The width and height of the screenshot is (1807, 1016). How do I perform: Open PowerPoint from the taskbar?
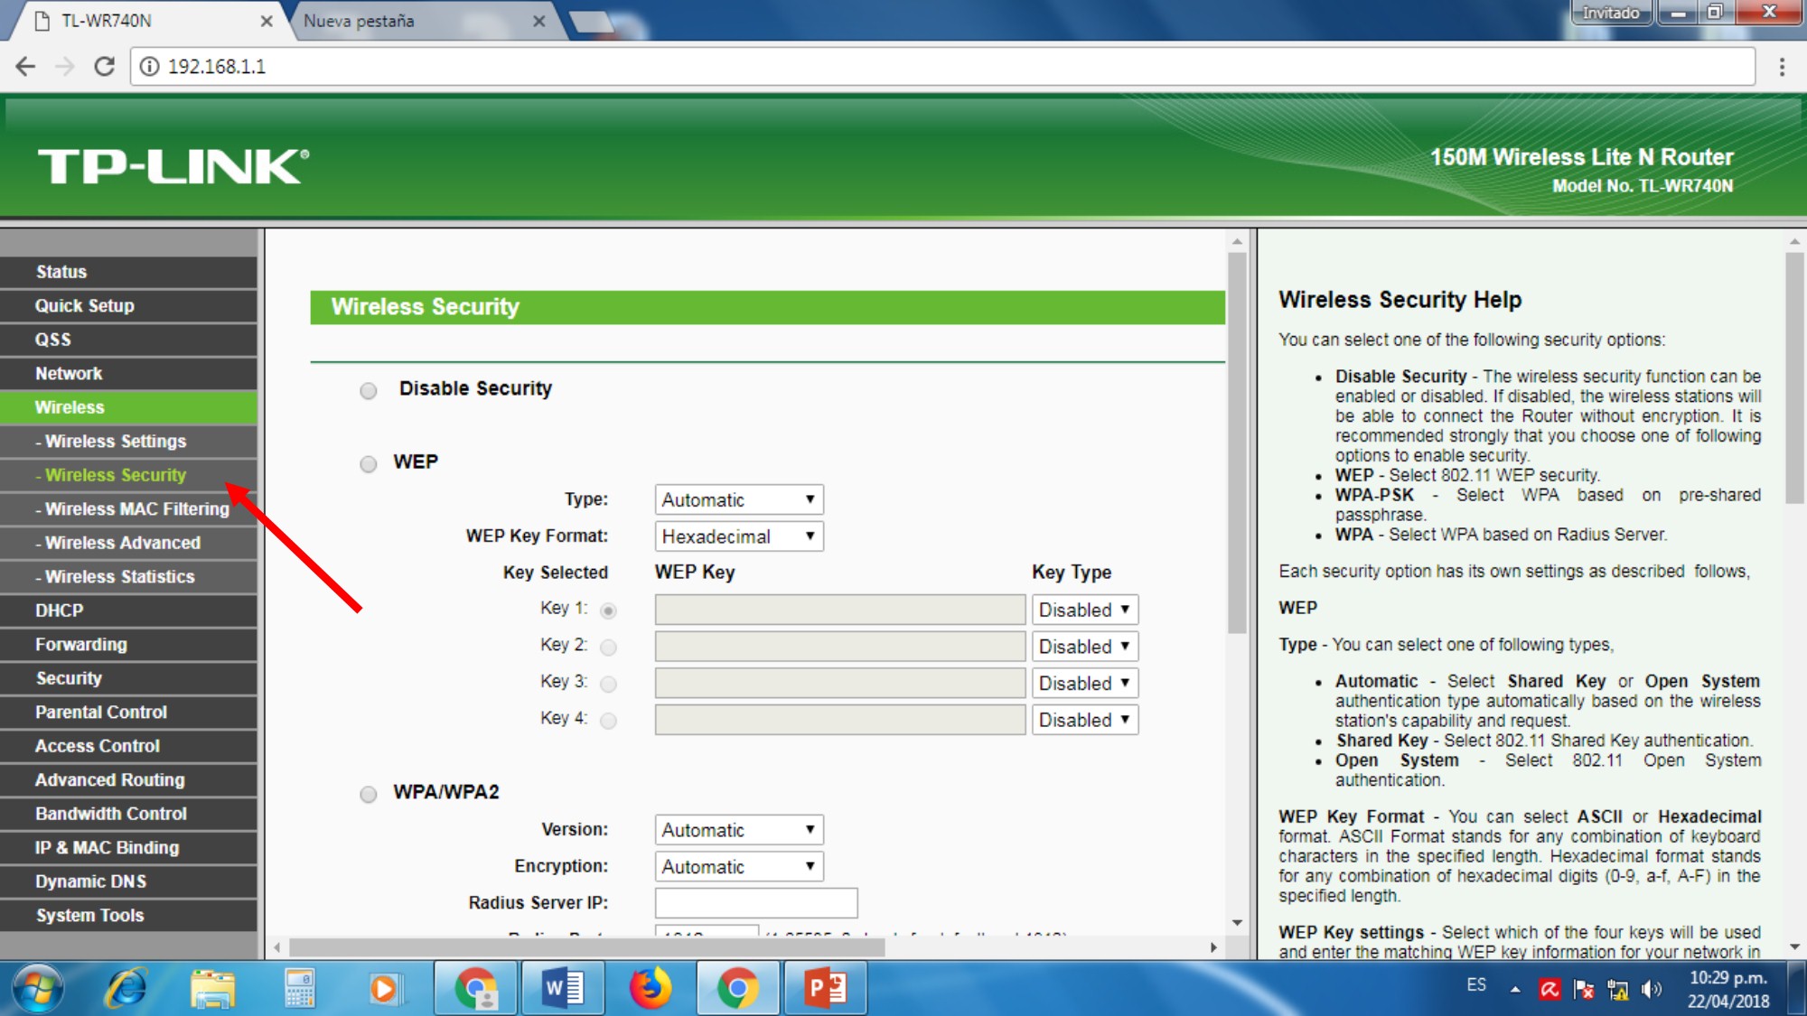(826, 989)
